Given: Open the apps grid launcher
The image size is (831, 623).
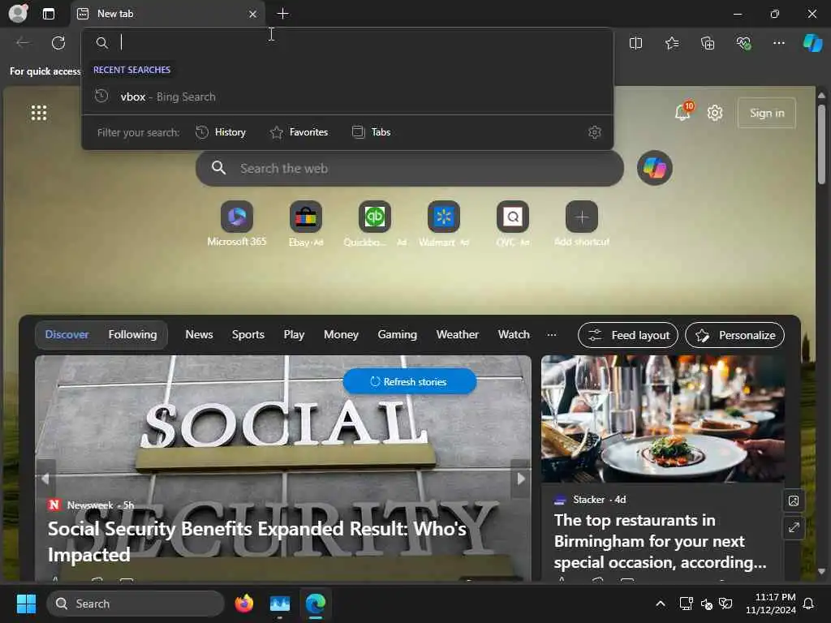Looking at the screenshot, I should [39, 113].
